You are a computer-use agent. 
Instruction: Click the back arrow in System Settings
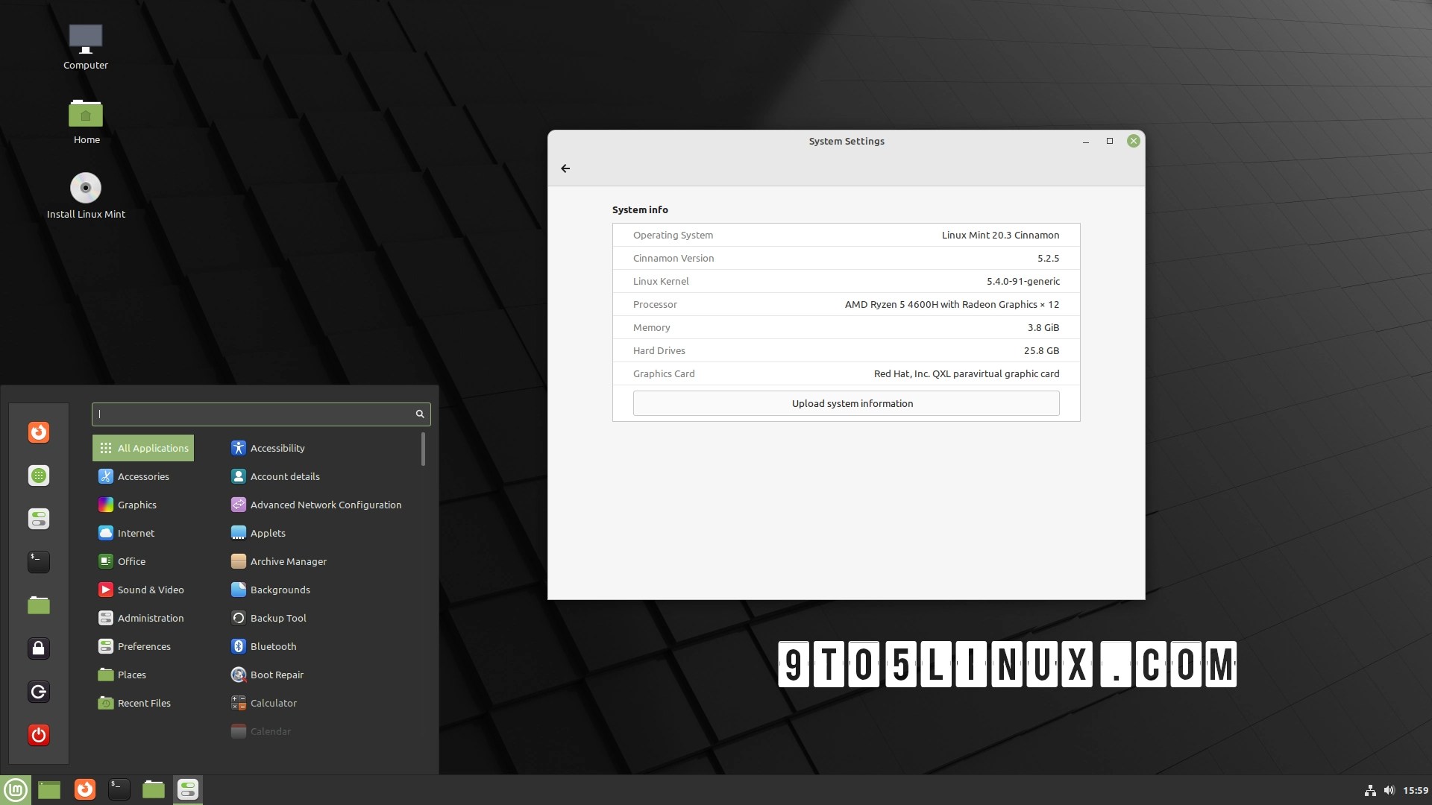[565, 168]
